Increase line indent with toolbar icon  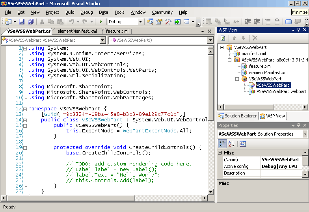pos(257,22)
